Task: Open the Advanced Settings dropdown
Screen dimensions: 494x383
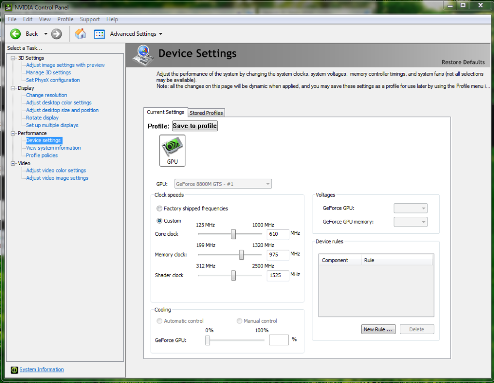Action: (x=161, y=34)
